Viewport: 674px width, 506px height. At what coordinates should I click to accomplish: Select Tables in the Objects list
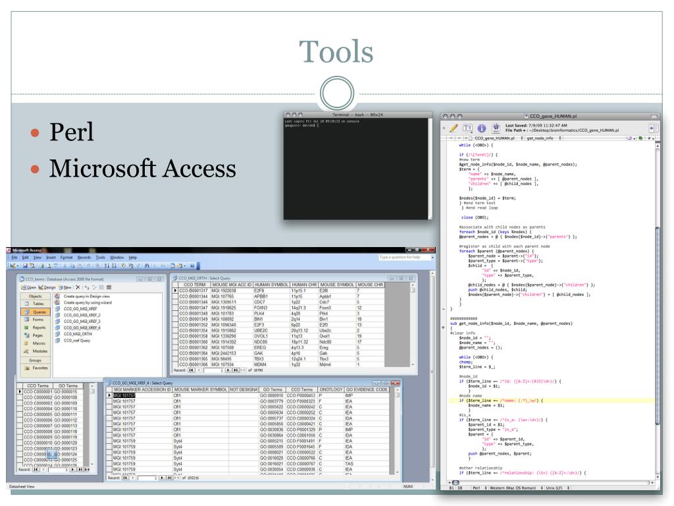point(36,304)
